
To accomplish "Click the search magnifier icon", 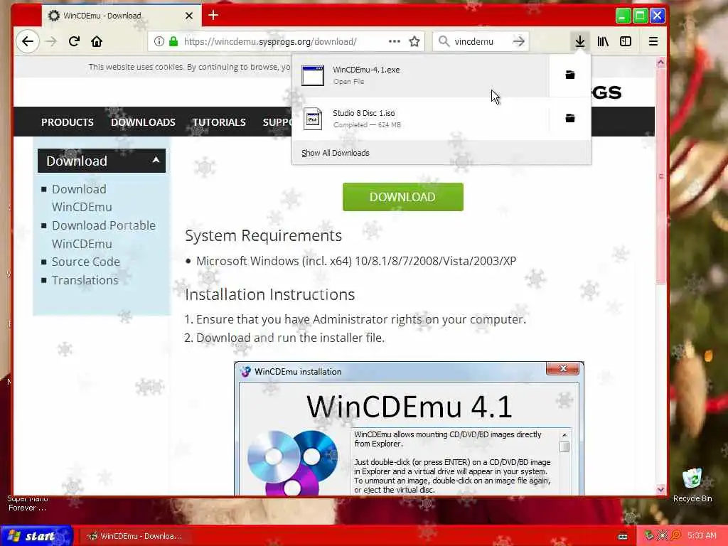I will [444, 41].
